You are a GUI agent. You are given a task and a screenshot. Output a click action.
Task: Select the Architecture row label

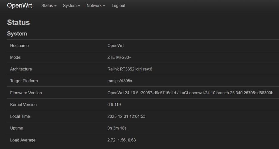[21, 69]
